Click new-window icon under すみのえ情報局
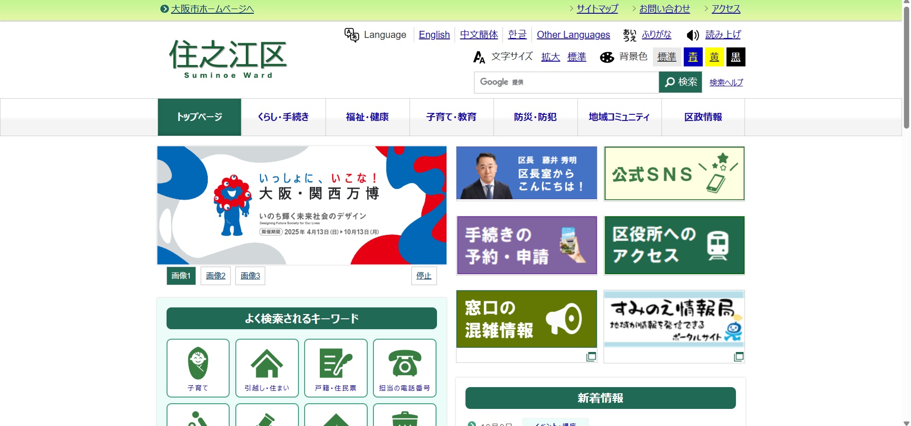The height and width of the screenshot is (426, 911). [739, 356]
